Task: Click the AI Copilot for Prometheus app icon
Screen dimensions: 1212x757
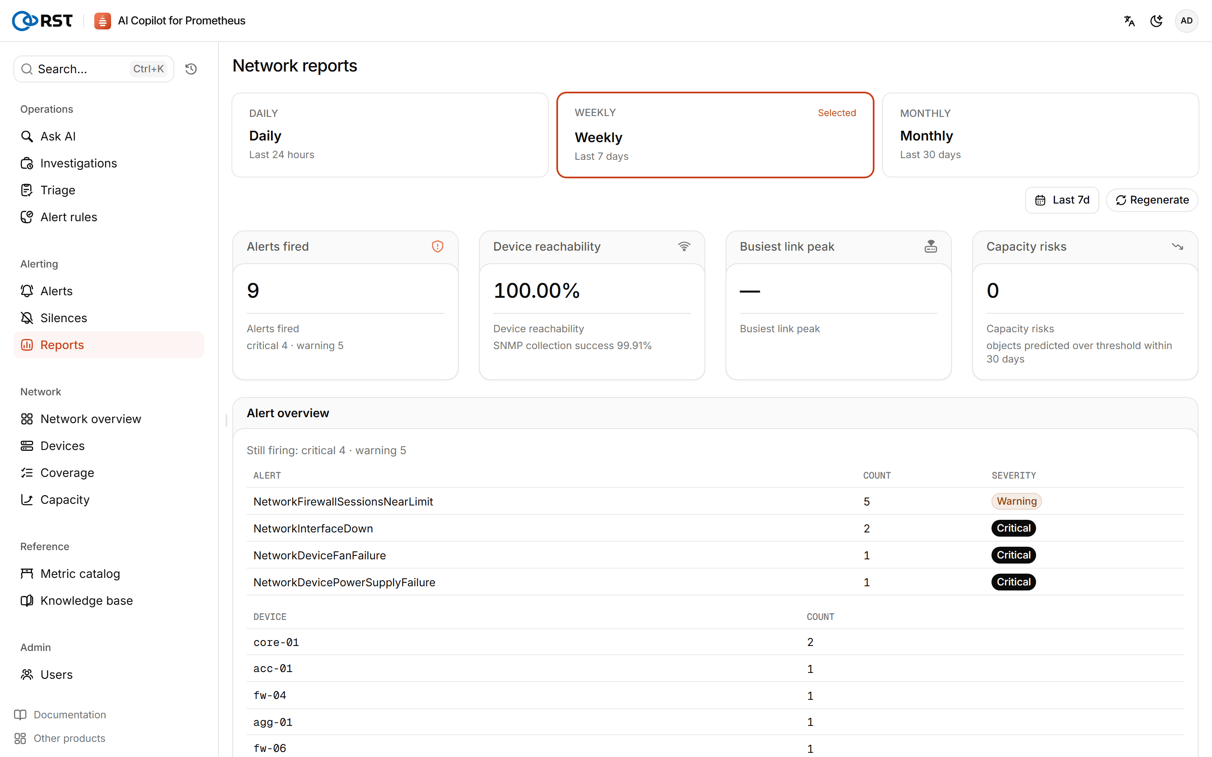Action: (x=103, y=21)
